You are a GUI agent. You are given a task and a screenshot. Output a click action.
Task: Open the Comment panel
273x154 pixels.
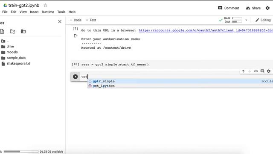tap(229, 8)
